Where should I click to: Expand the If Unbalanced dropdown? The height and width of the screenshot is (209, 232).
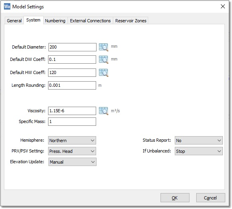[x=199, y=151]
